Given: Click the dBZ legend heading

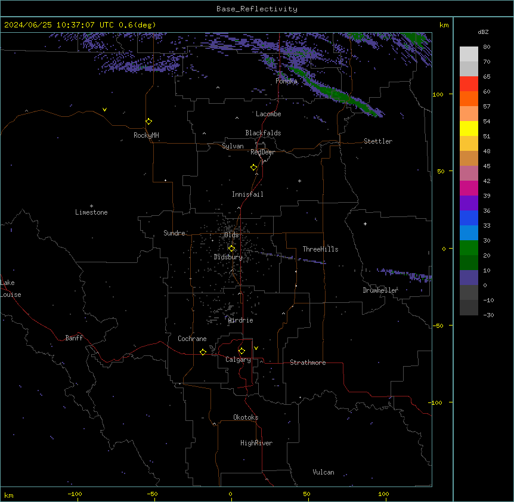Looking at the screenshot, I should [x=483, y=32].
